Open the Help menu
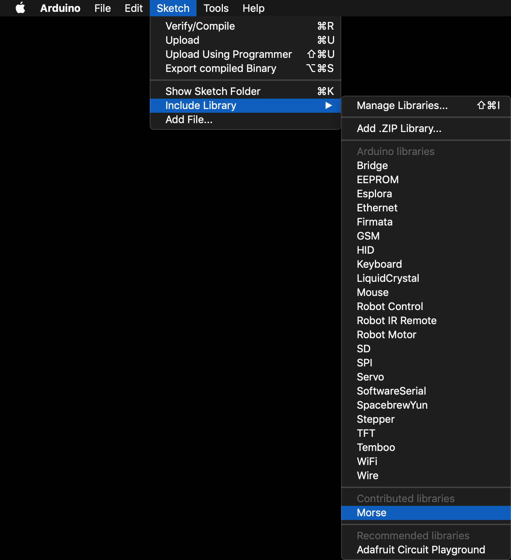 (x=253, y=8)
